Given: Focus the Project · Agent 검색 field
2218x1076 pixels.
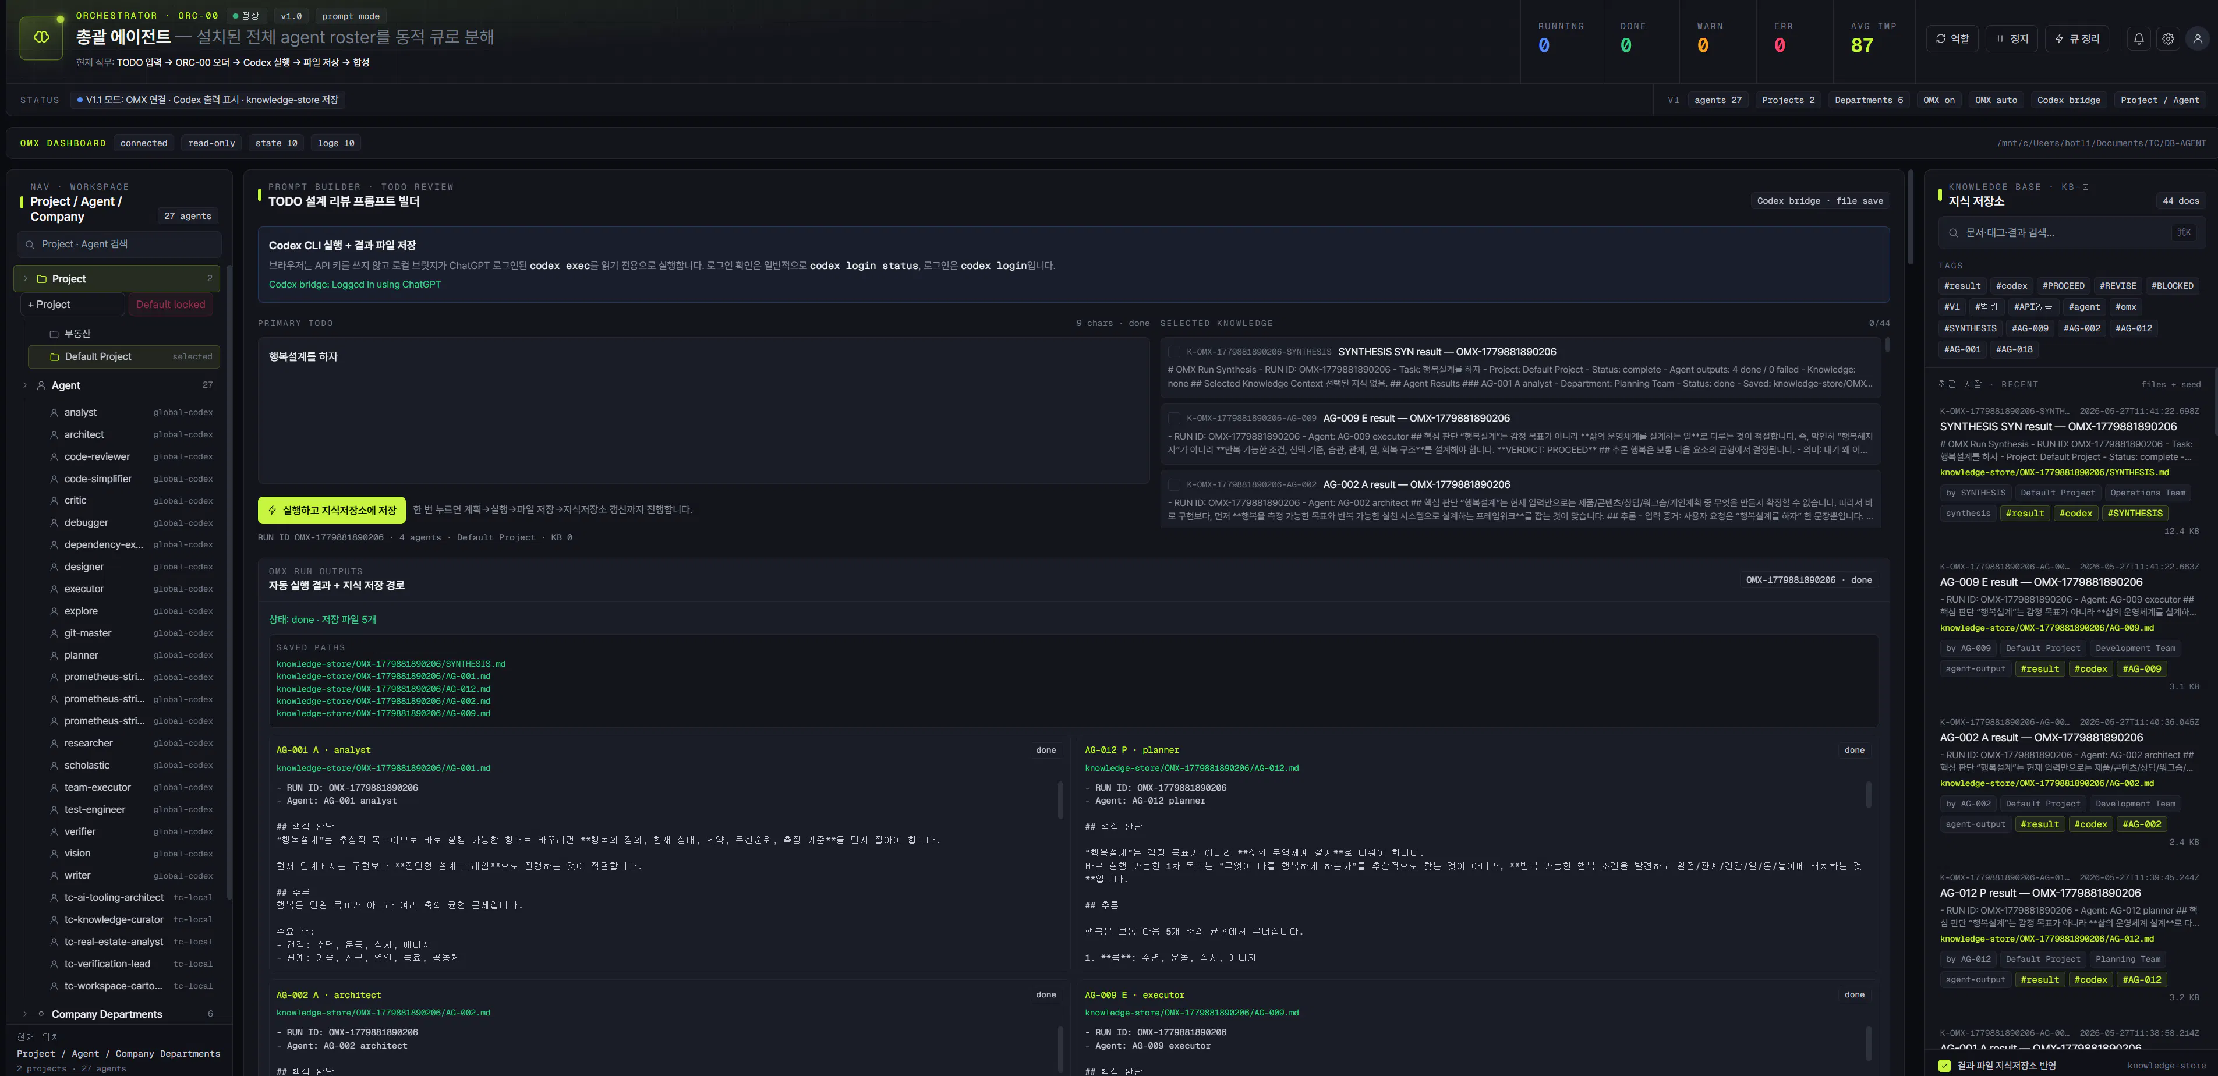Looking at the screenshot, I should 119,245.
